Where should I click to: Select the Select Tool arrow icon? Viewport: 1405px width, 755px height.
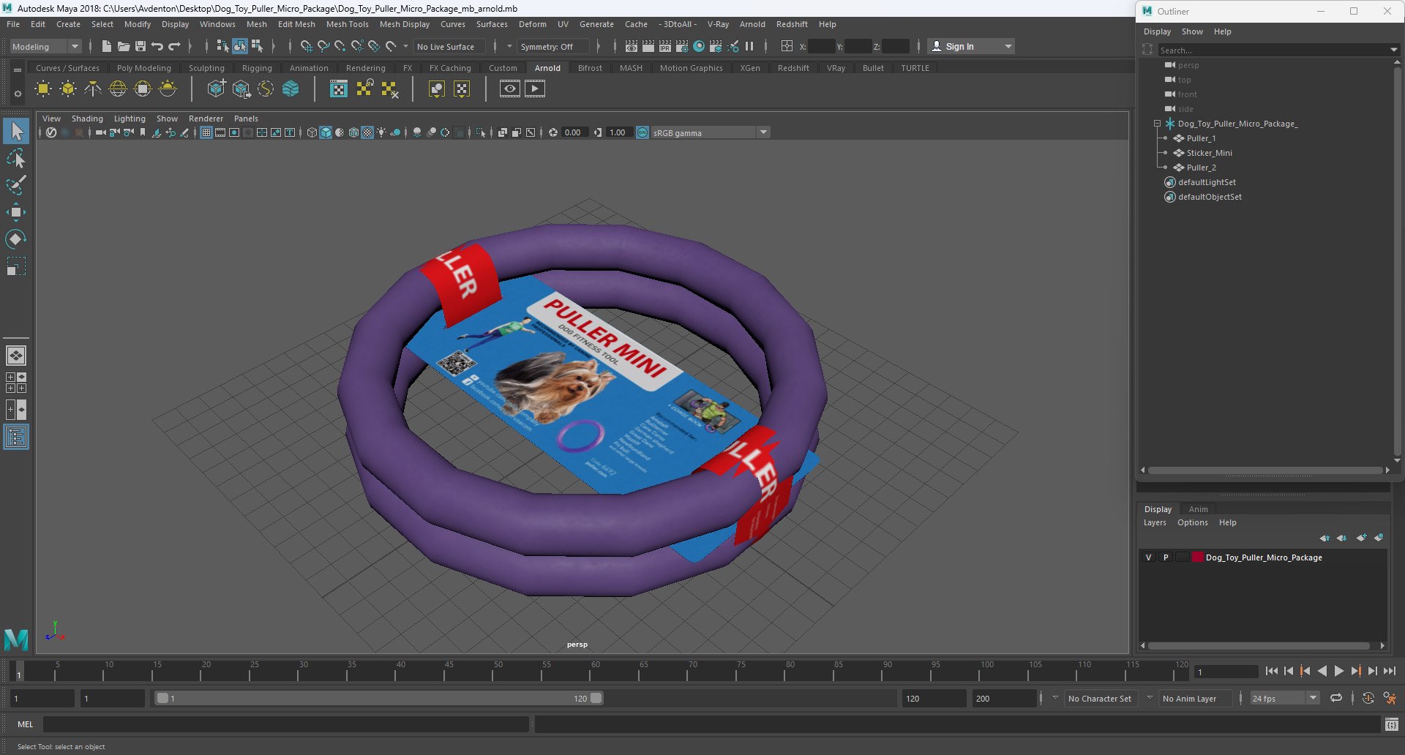[x=16, y=132]
